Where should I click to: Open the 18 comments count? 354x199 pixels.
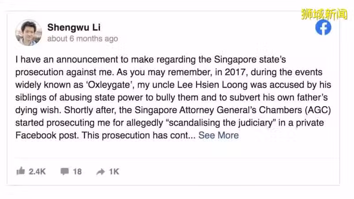coord(77,172)
